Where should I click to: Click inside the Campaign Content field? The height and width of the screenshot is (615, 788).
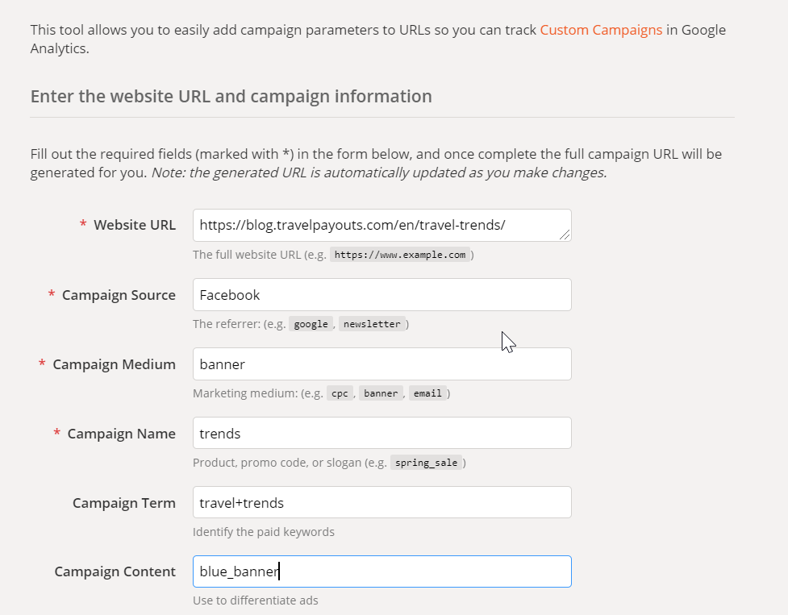[x=381, y=572]
